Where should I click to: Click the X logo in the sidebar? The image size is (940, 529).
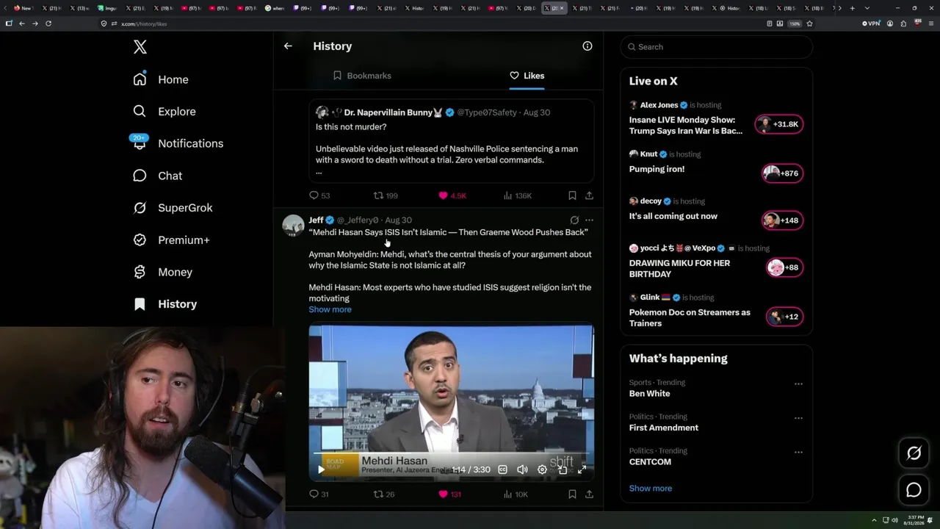pyautogui.click(x=140, y=47)
